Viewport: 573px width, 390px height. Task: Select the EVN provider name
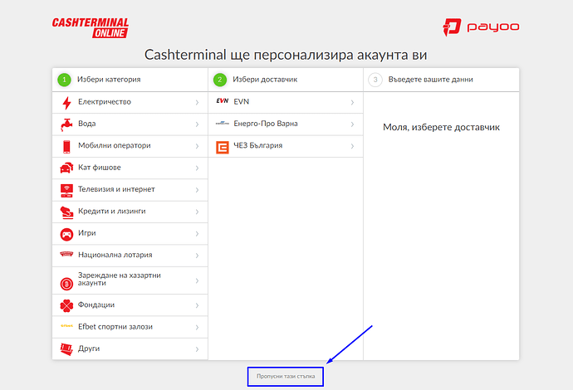point(241,102)
